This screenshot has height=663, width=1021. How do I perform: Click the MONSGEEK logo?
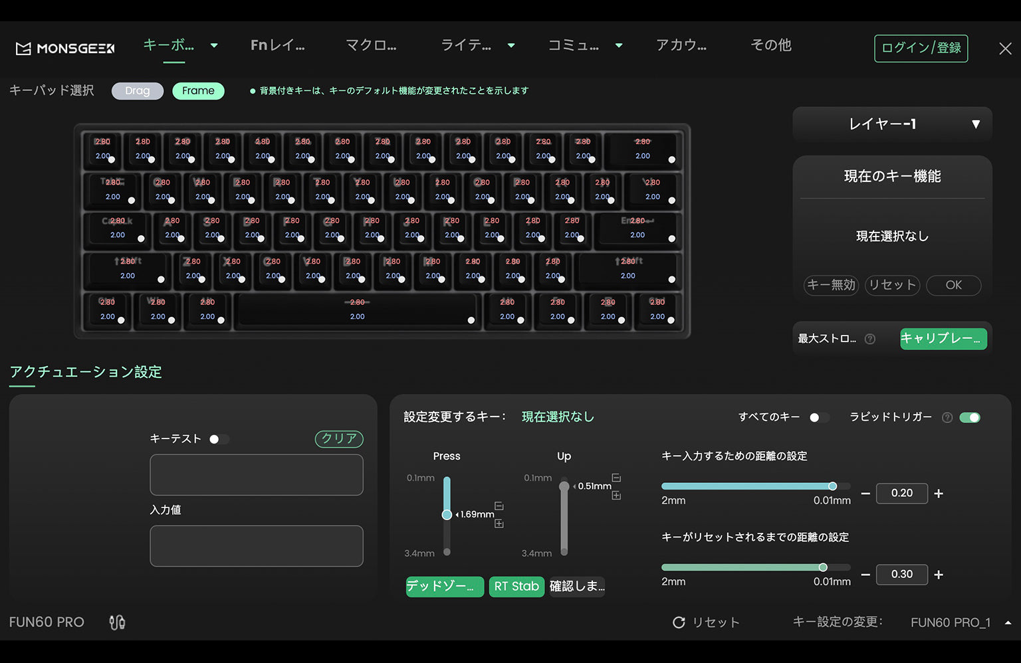(x=64, y=48)
